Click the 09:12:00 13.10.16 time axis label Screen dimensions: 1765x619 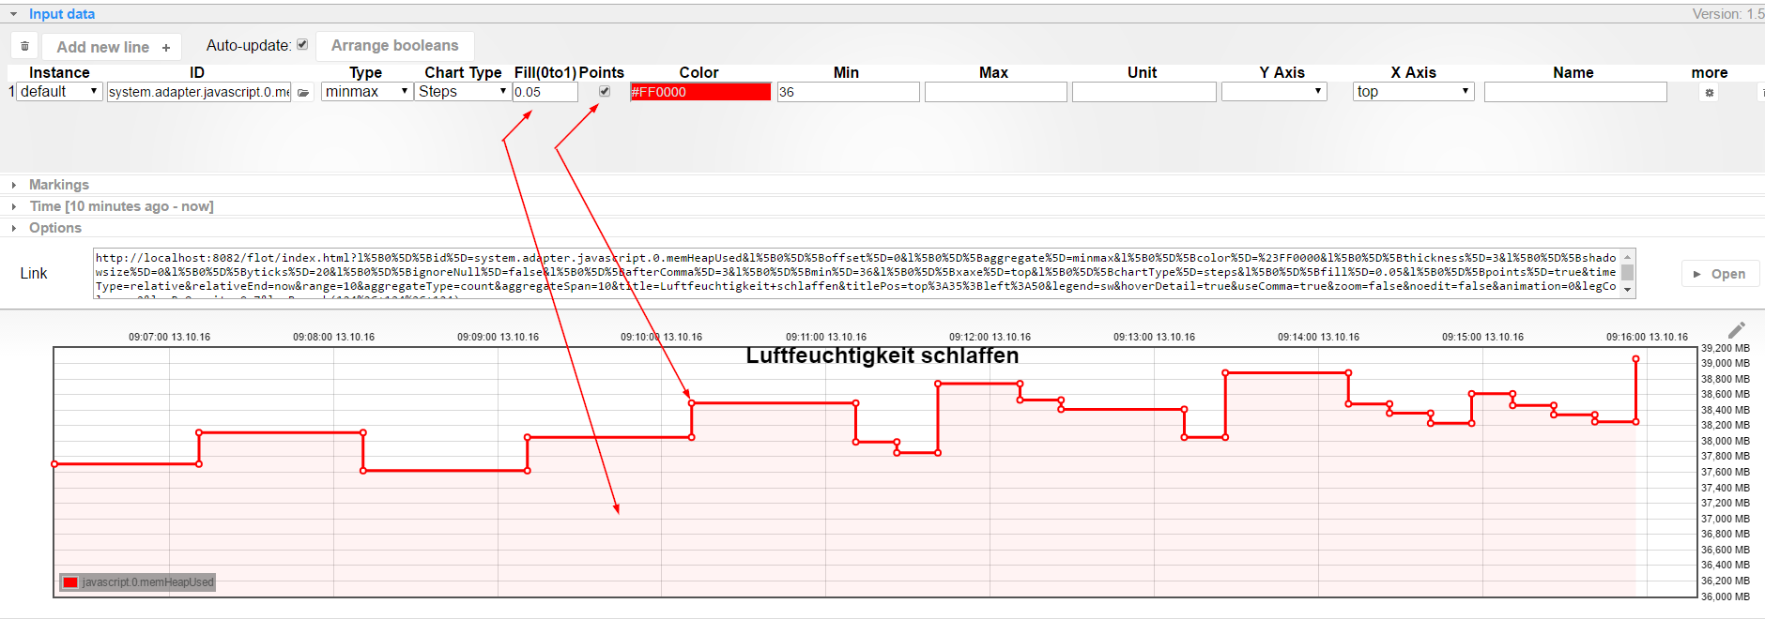990,337
